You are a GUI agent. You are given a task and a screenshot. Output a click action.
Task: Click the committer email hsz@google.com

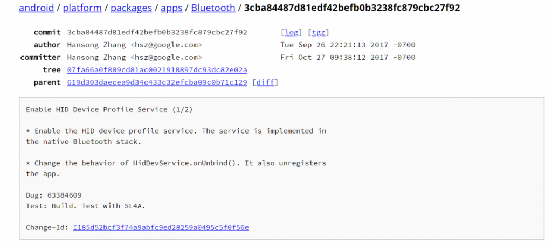(x=166, y=58)
